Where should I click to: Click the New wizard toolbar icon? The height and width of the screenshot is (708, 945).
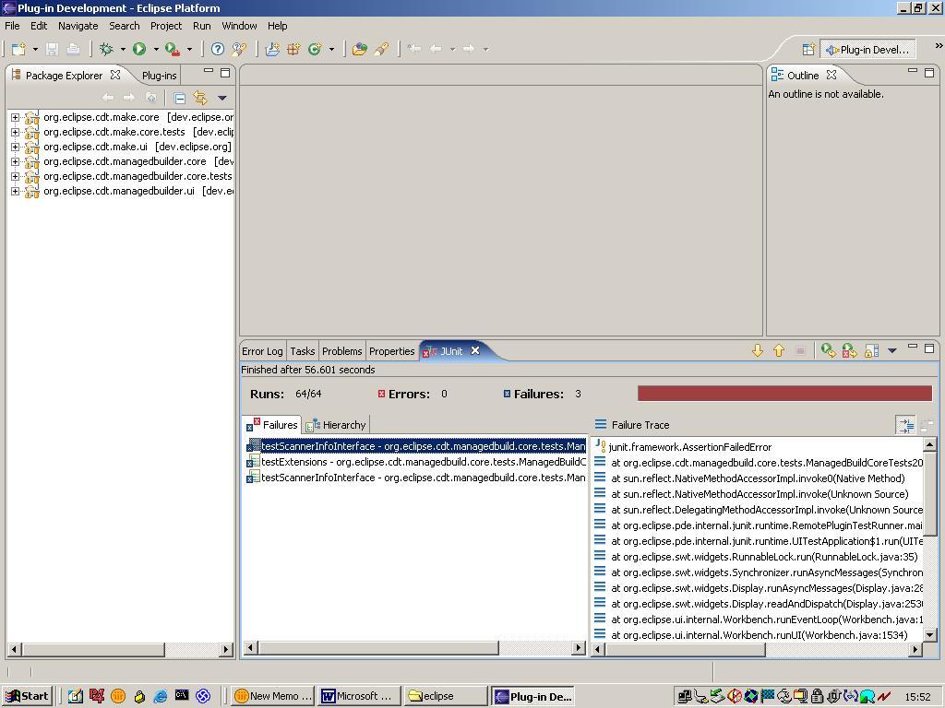18,49
